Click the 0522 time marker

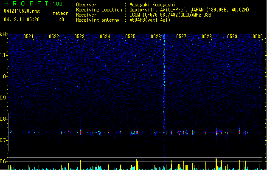coord(54,37)
